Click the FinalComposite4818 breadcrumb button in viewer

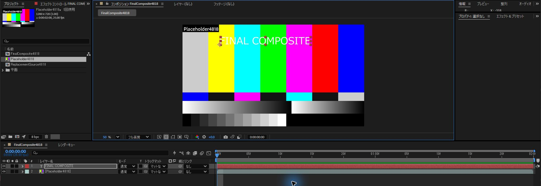(117, 13)
